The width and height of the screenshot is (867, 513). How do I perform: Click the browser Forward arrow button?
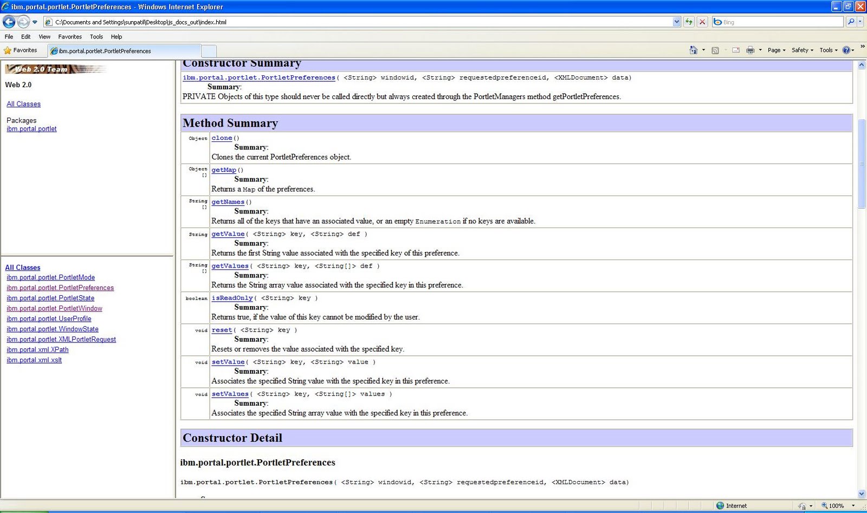(x=23, y=22)
